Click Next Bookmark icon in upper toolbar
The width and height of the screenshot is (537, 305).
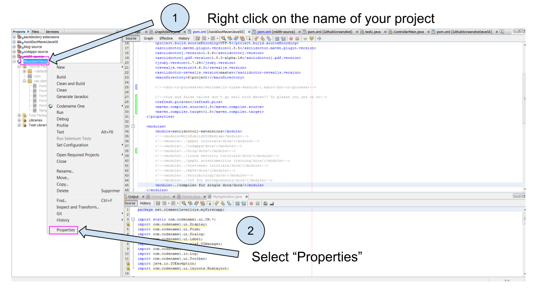click(x=263, y=39)
